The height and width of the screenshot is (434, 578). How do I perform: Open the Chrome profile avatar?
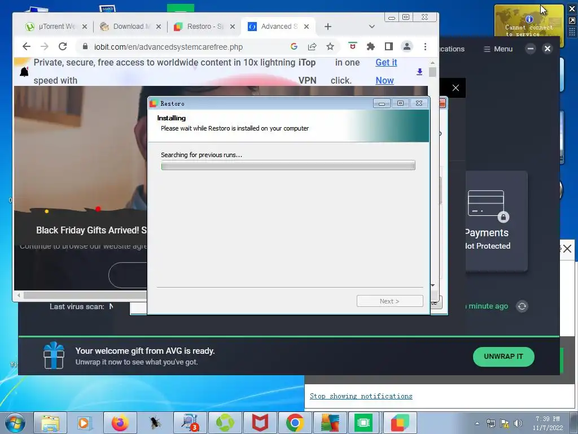pyautogui.click(x=406, y=46)
